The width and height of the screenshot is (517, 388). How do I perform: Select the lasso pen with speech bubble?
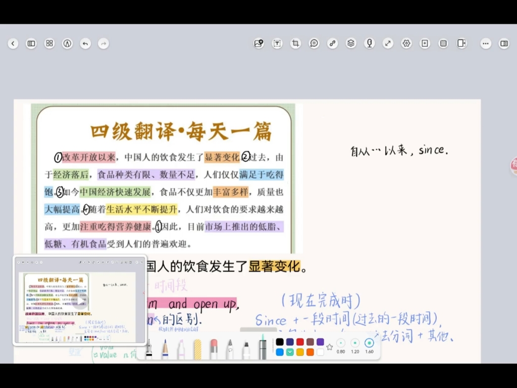point(230,350)
